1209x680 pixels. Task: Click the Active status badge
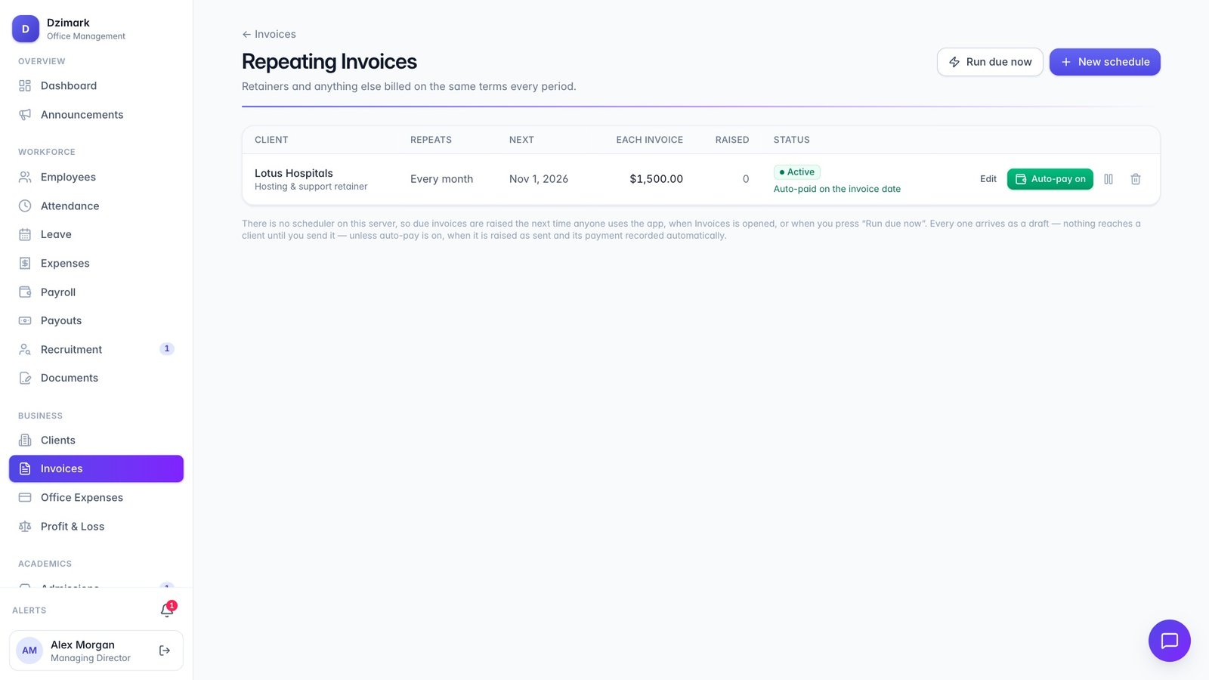coord(796,172)
